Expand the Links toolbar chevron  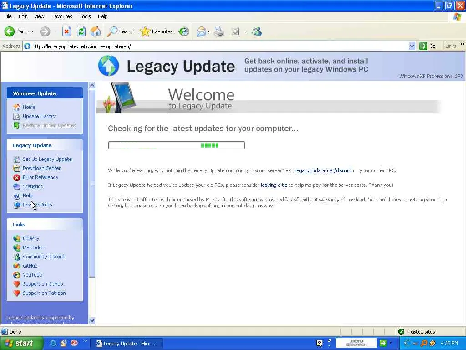click(462, 44)
